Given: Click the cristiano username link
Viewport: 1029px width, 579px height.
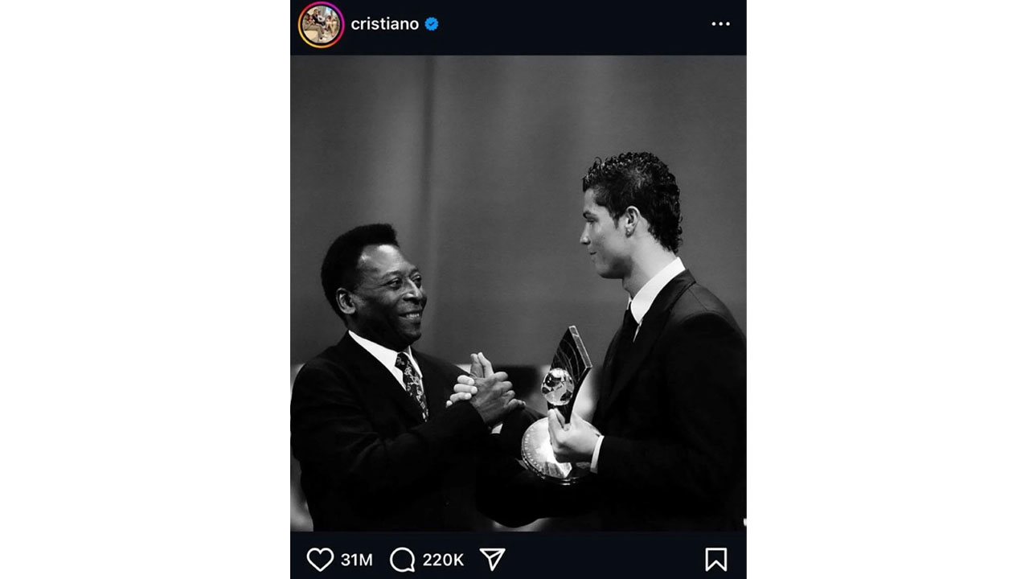Looking at the screenshot, I should (x=384, y=24).
